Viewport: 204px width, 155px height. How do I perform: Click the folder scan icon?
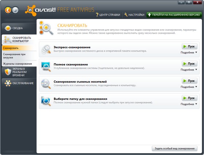(46, 101)
